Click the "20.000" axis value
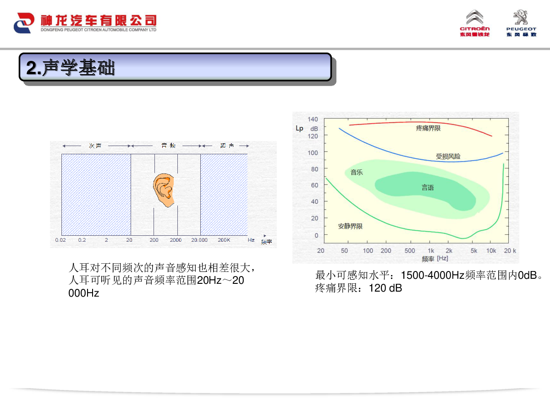Image resolution: width=550 pixels, height=412 pixels. click(199, 240)
